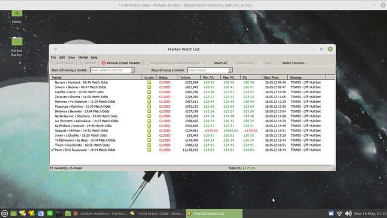Click Market Watch List taskbar button
Viewport: 387px width, 218px height.
coord(214,214)
